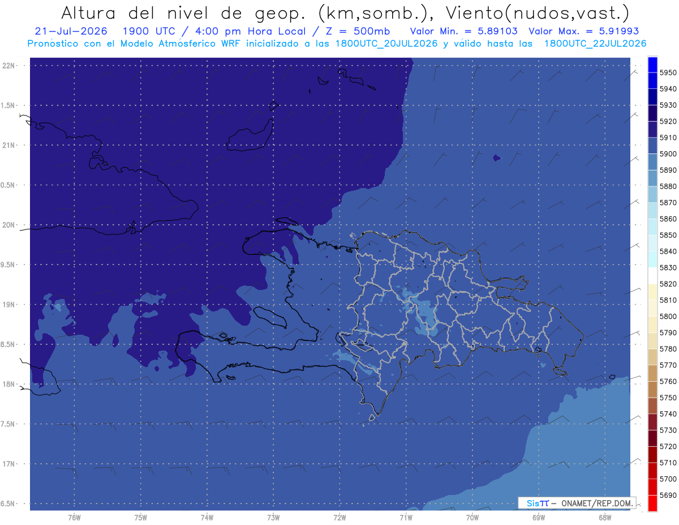Click the bright red swatch below the 5690 label

click(x=652, y=503)
